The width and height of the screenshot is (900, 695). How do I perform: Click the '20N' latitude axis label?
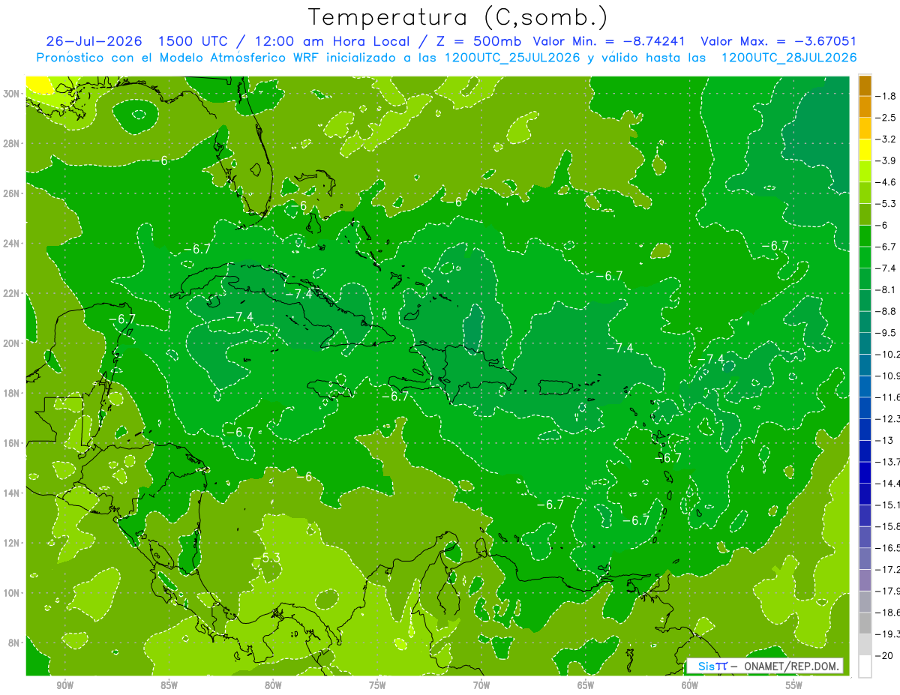coord(13,343)
